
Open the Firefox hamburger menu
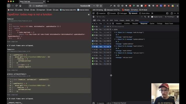pos(177,6)
